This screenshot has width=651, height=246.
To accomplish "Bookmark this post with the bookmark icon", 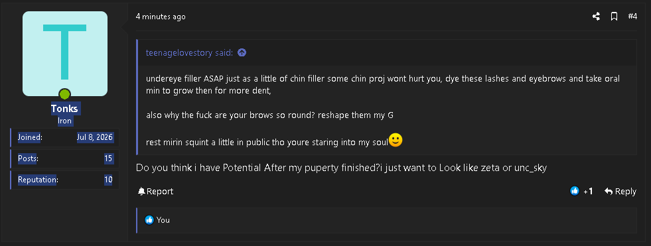I will pyautogui.click(x=614, y=17).
